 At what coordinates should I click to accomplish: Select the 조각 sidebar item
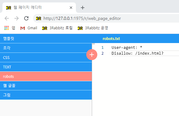46,48
